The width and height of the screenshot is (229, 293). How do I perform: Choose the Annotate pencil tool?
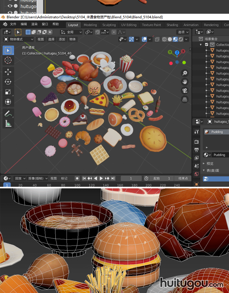tap(8, 114)
